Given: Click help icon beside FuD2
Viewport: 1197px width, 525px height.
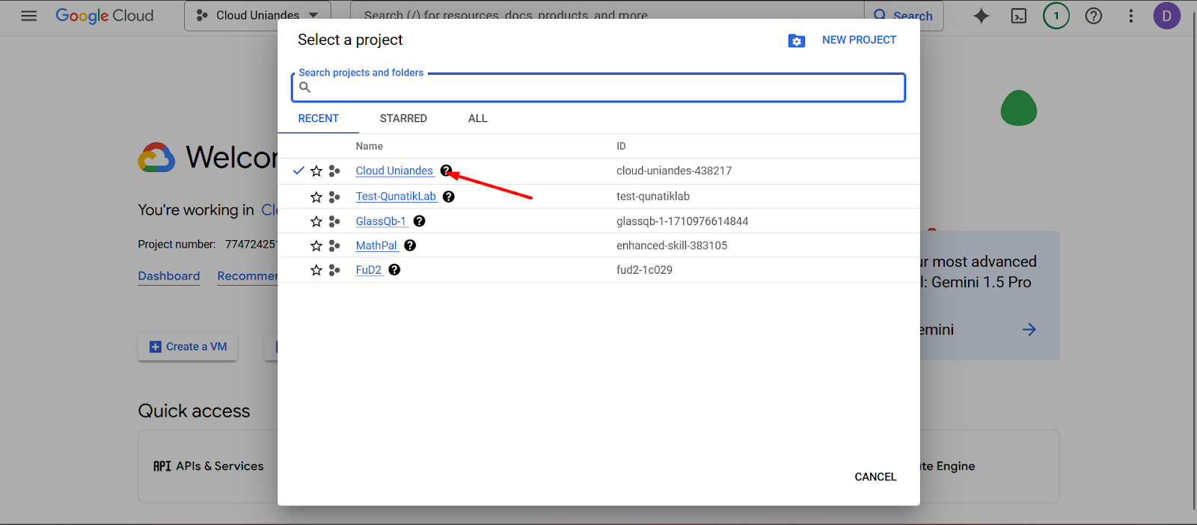Looking at the screenshot, I should pyautogui.click(x=394, y=270).
